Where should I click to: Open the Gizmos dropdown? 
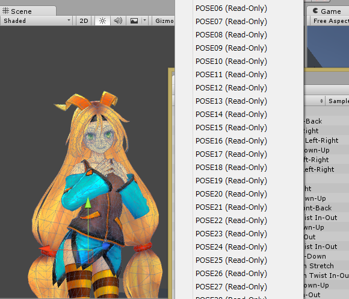click(x=164, y=21)
